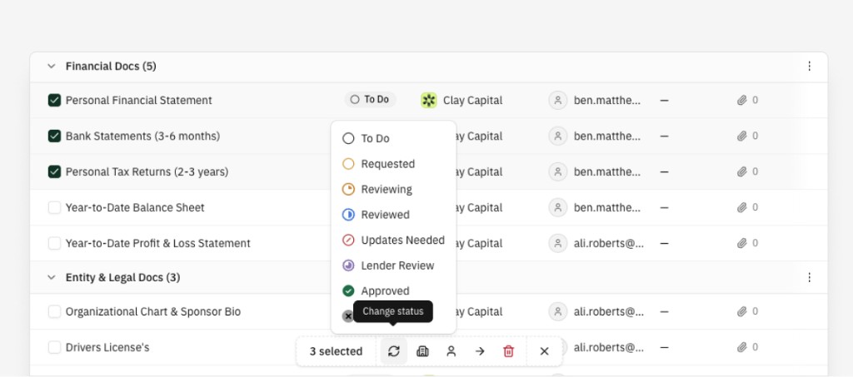
Task: Click the building company icon in action bar
Action: pos(422,351)
